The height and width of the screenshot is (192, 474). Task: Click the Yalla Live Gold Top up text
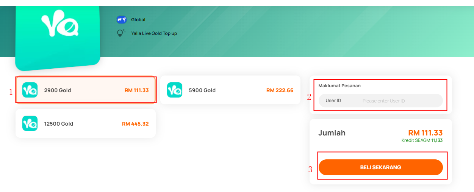click(x=154, y=33)
